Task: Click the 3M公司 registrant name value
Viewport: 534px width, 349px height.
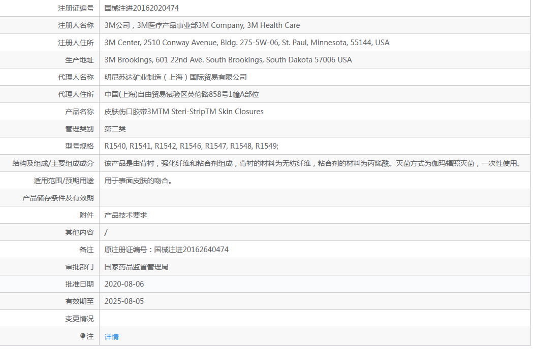Action: [202, 25]
